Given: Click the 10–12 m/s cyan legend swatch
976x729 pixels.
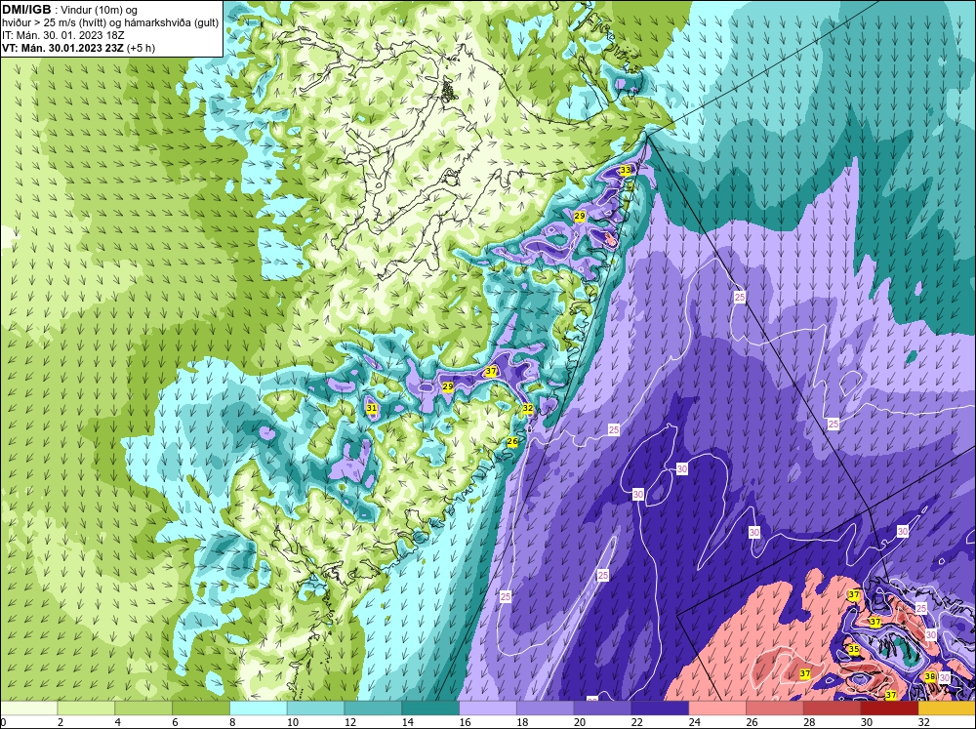Looking at the screenshot, I should pyautogui.click(x=315, y=709).
